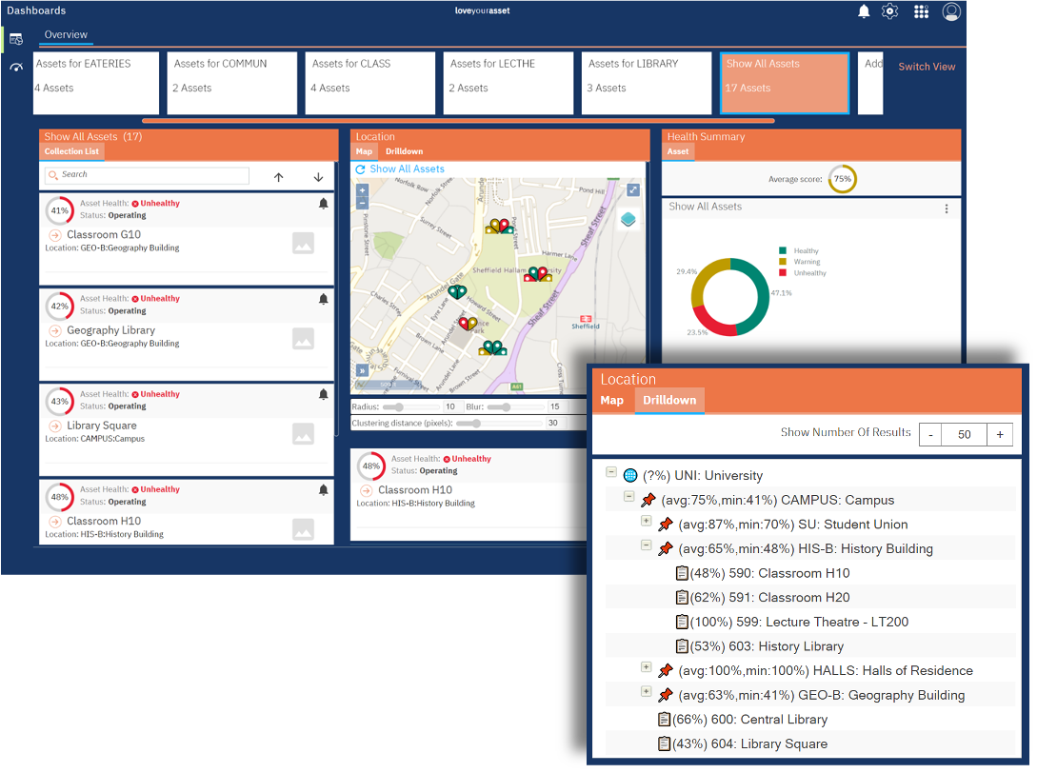Zoom in on the map
1037x773 pixels.
point(363,189)
